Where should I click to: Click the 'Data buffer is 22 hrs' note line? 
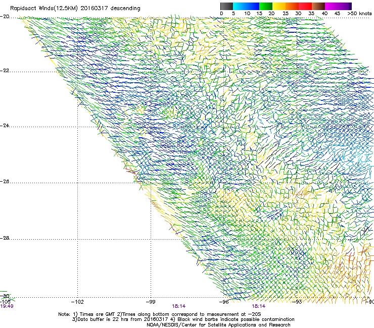tap(183, 319)
